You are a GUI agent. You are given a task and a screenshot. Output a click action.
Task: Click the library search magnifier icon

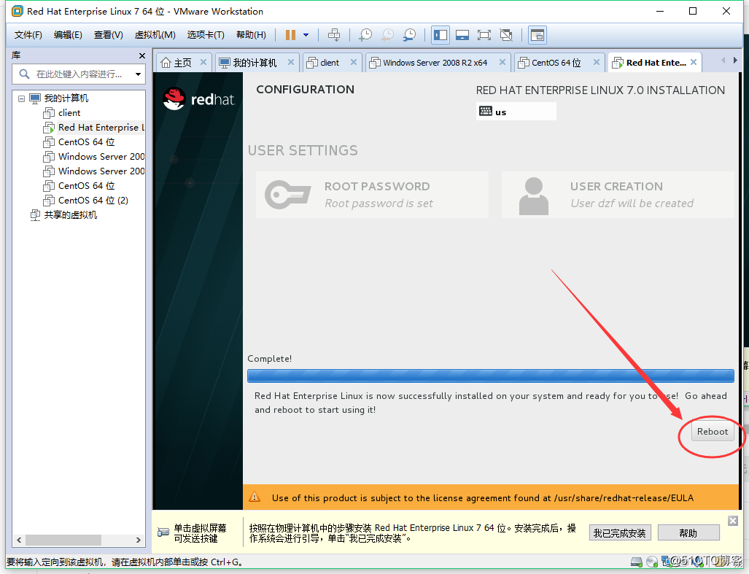coord(24,74)
